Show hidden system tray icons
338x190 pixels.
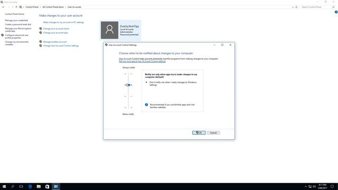(305, 186)
